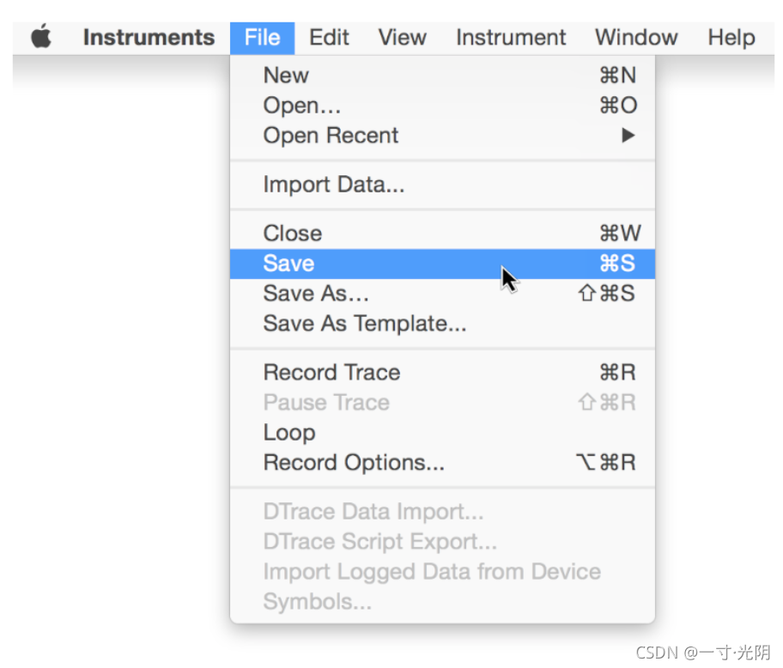Close the open File menu
This screenshot has width=783, height=668.
pyautogui.click(x=262, y=38)
